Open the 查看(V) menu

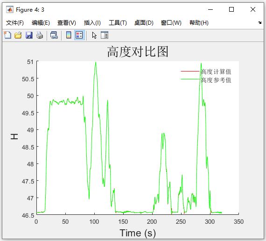[66, 23]
